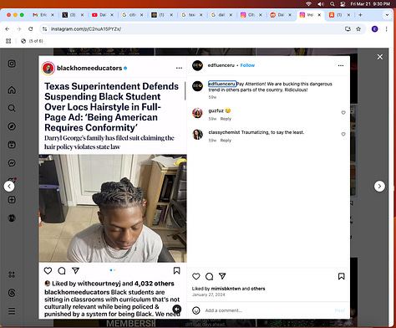Image resolution: width=396 pixels, height=328 pixels.
Task: Switch to the X (3) browser tab
Action: (73, 15)
